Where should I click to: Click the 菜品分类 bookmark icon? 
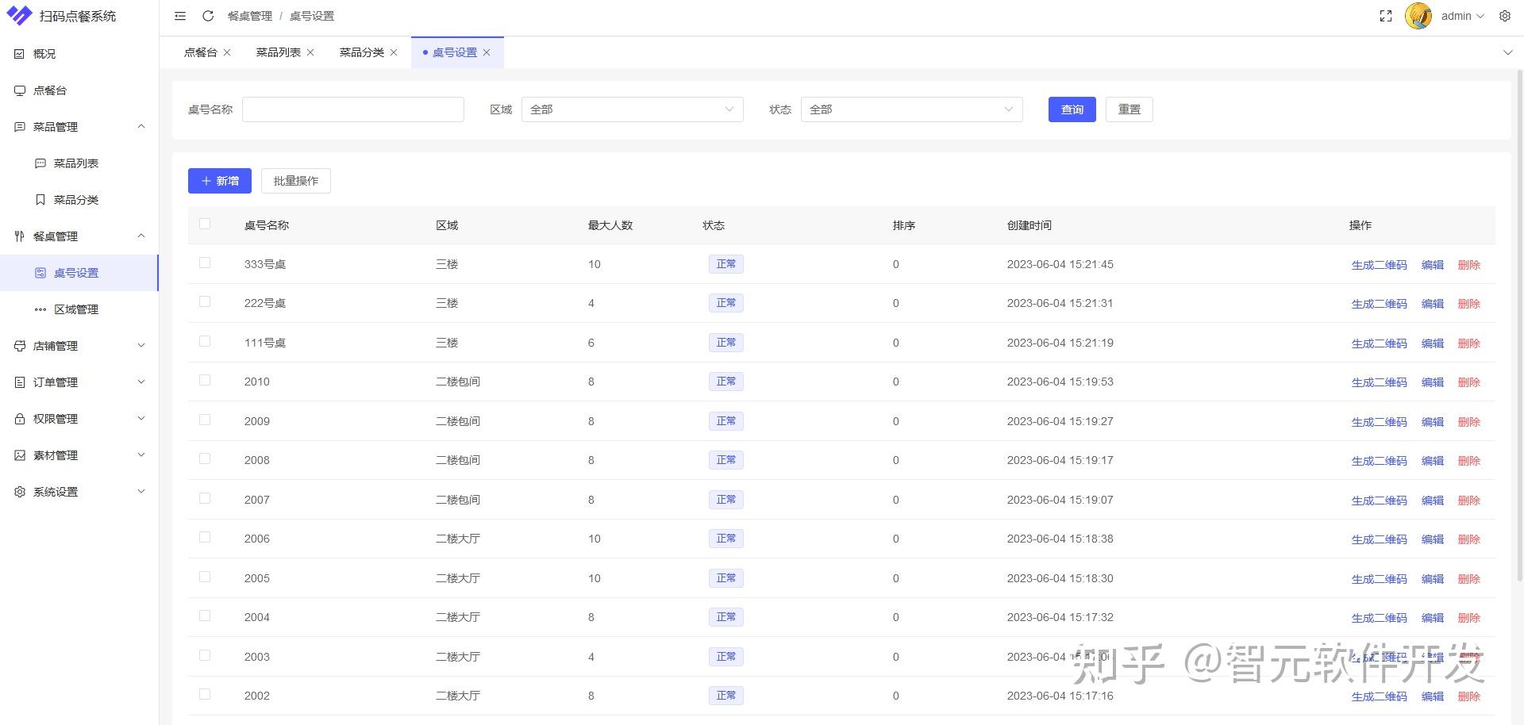(x=40, y=200)
